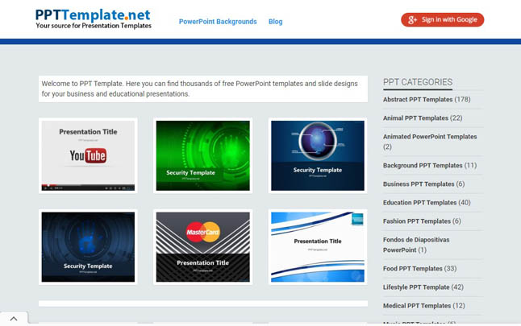Screen dimensions: 521x326
Task: Browse Food PPT Templates category
Action: pos(412,269)
